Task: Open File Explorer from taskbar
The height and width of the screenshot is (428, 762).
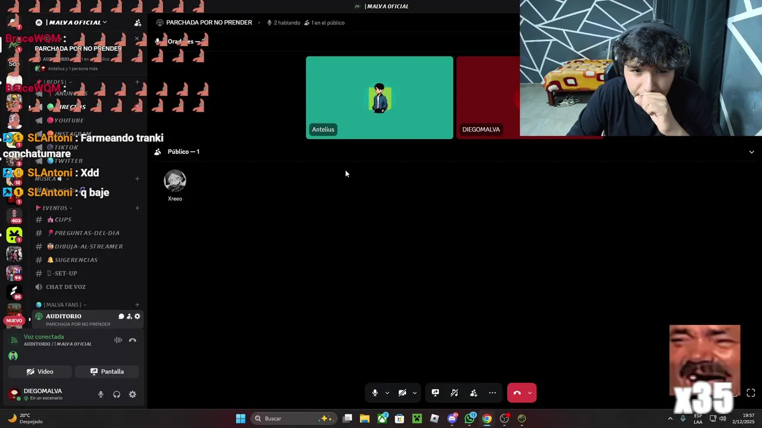Action: click(365, 418)
